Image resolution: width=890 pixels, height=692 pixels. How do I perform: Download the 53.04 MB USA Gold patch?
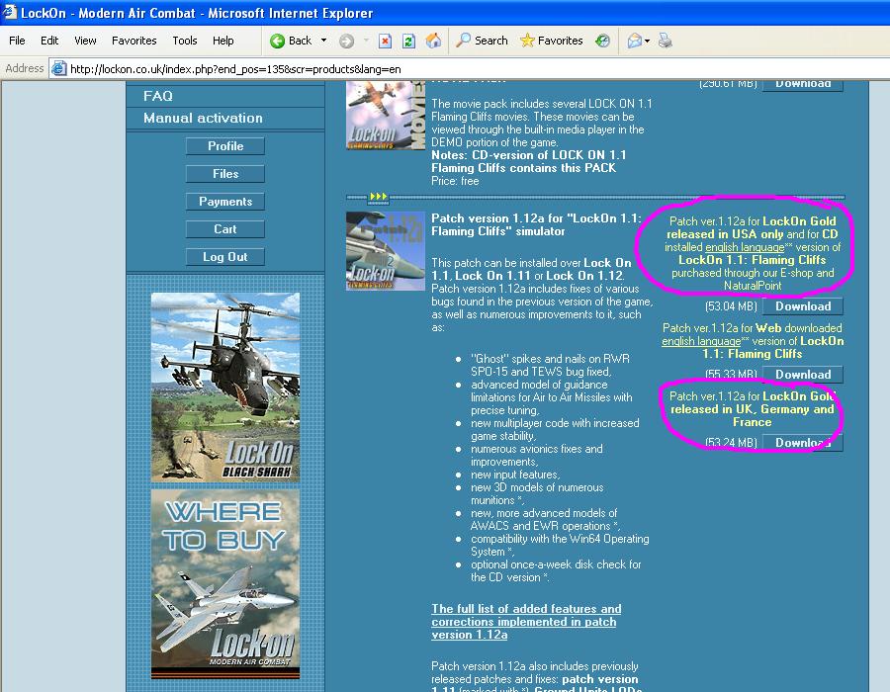803,306
